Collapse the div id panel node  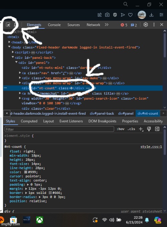pyautogui.click(x=16, y=62)
